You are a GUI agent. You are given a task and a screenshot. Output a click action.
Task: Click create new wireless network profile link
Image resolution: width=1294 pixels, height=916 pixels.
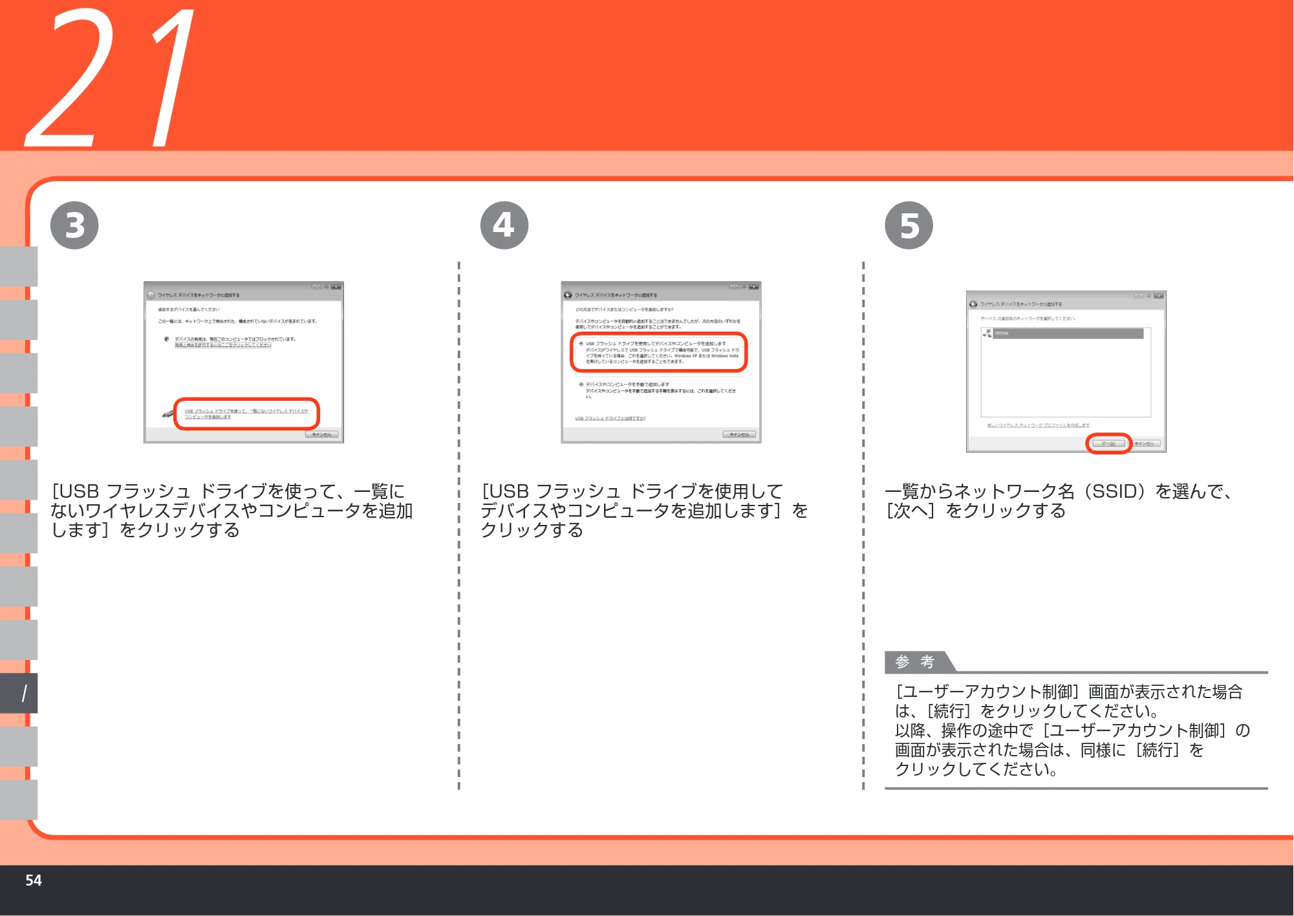pyautogui.click(x=1038, y=425)
